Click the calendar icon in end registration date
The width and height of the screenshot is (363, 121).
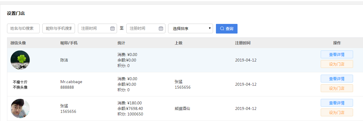click(161, 29)
